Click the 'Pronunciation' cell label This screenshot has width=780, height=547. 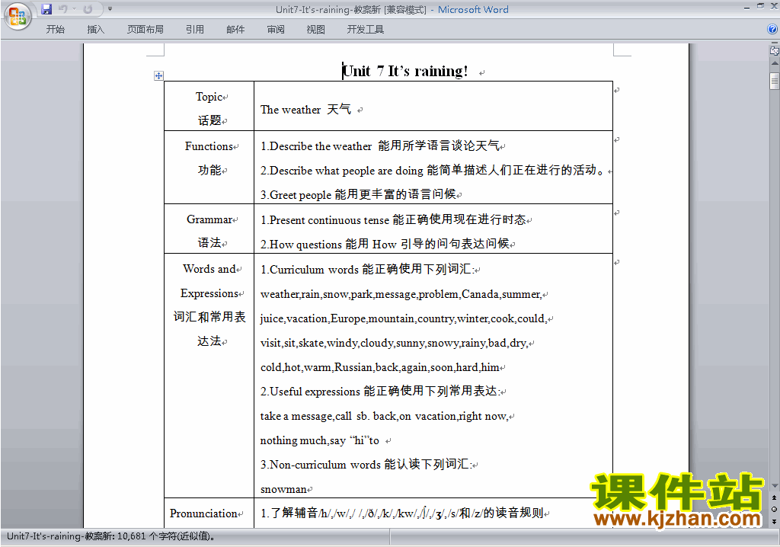[x=203, y=513]
